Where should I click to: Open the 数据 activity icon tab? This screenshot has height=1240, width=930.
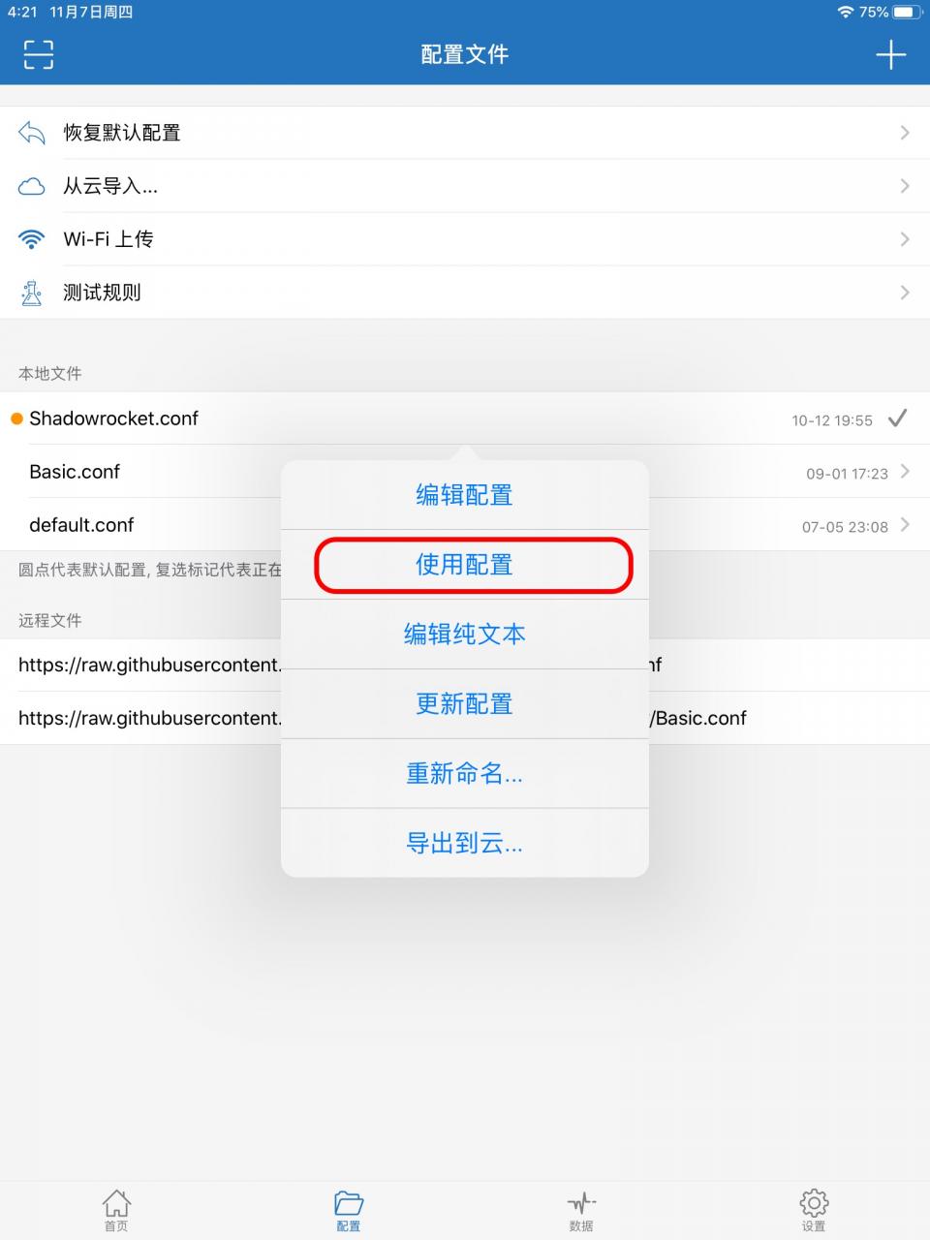pos(581,1211)
